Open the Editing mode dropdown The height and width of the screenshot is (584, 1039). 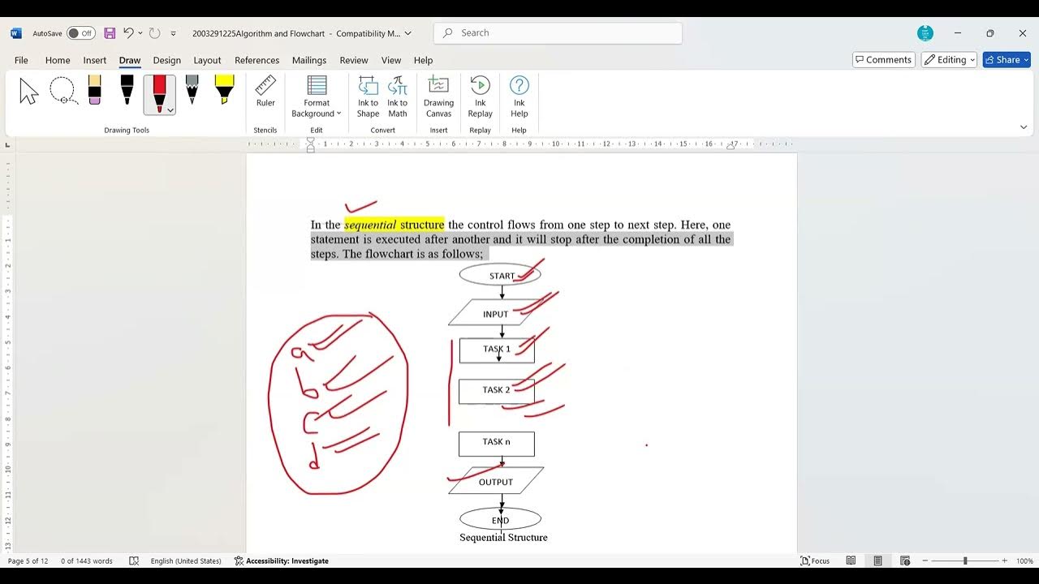[949, 60]
